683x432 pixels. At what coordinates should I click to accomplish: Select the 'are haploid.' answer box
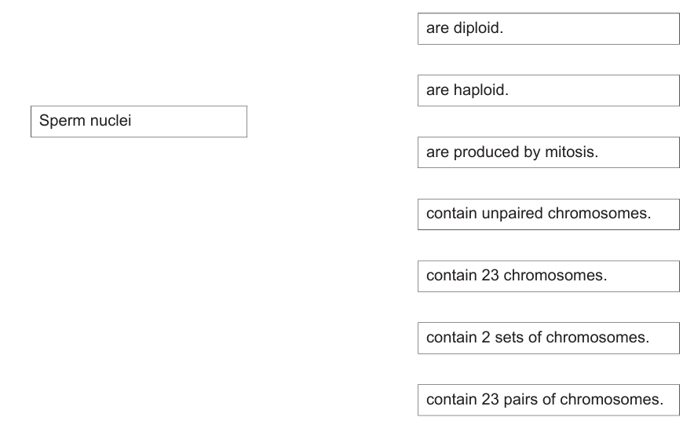(548, 90)
